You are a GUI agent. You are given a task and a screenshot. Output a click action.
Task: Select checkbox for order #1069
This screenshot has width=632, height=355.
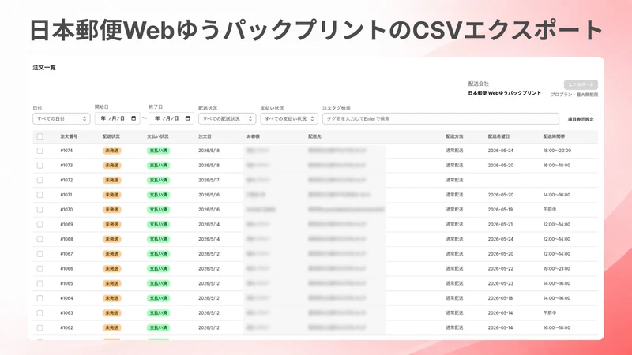(40, 224)
